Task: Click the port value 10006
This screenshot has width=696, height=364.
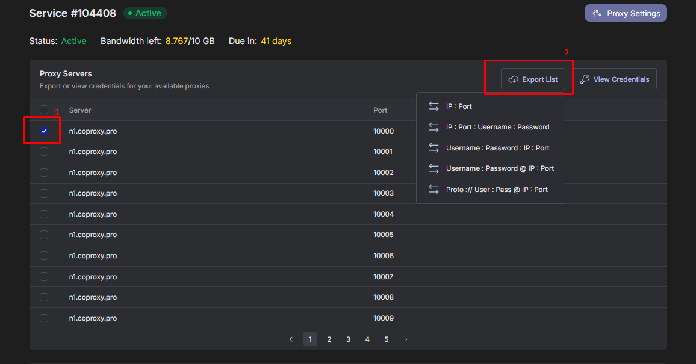Action: 384,256
